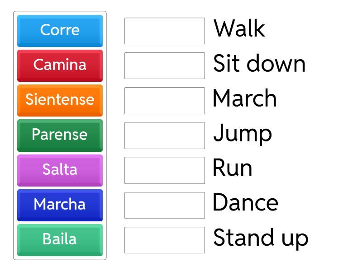
Task: Click the Dance label text
Action: pos(245,203)
